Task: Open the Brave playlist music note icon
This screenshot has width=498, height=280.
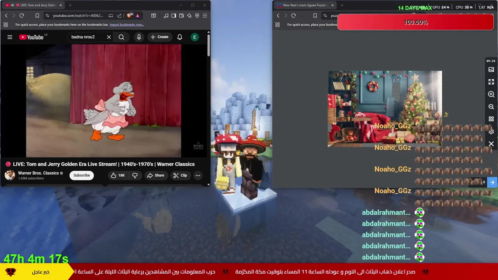Action: (x=166, y=16)
